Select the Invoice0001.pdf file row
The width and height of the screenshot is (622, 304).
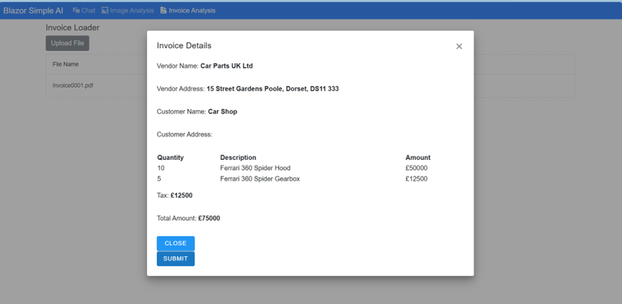73,85
